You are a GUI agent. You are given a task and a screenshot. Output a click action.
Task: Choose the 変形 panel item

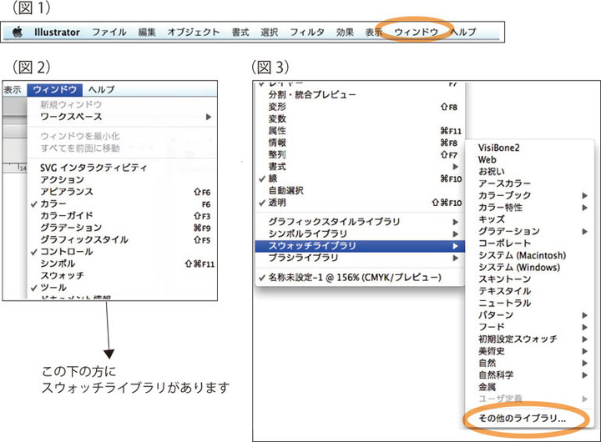pos(360,107)
